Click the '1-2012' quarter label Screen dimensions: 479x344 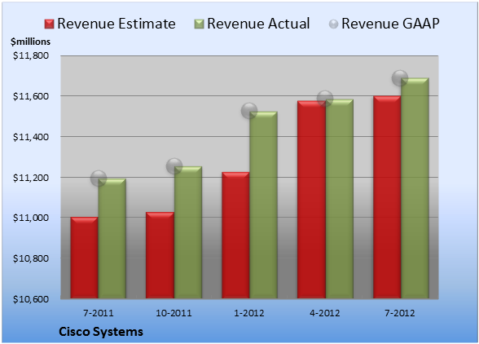pyautogui.click(x=249, y=313)
